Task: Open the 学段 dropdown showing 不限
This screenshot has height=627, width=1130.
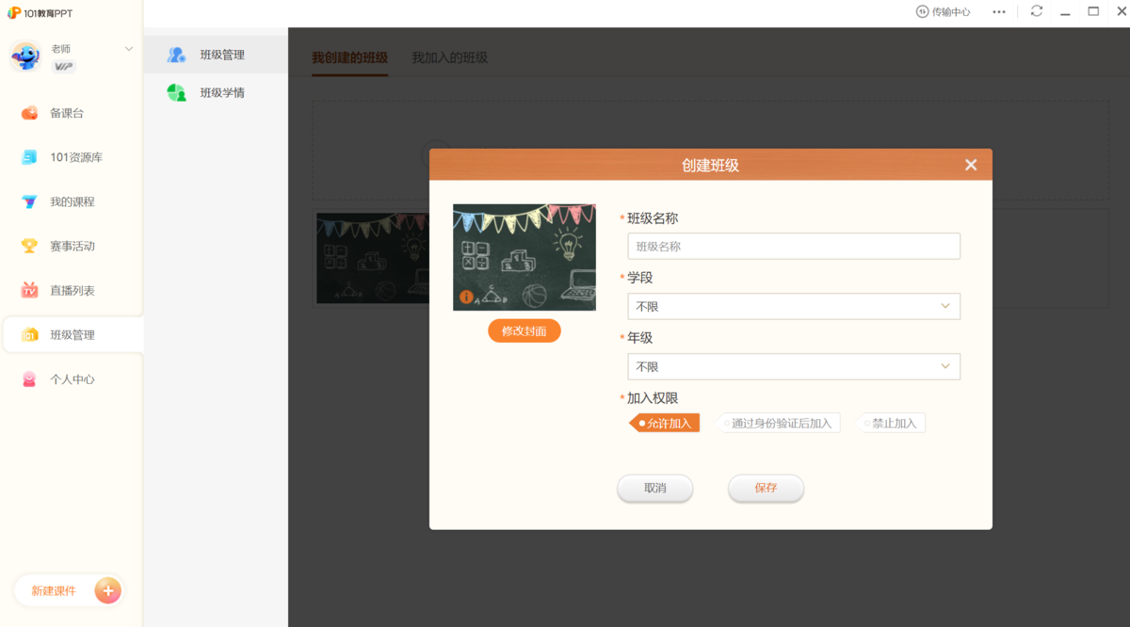Action: coord(794,306)
